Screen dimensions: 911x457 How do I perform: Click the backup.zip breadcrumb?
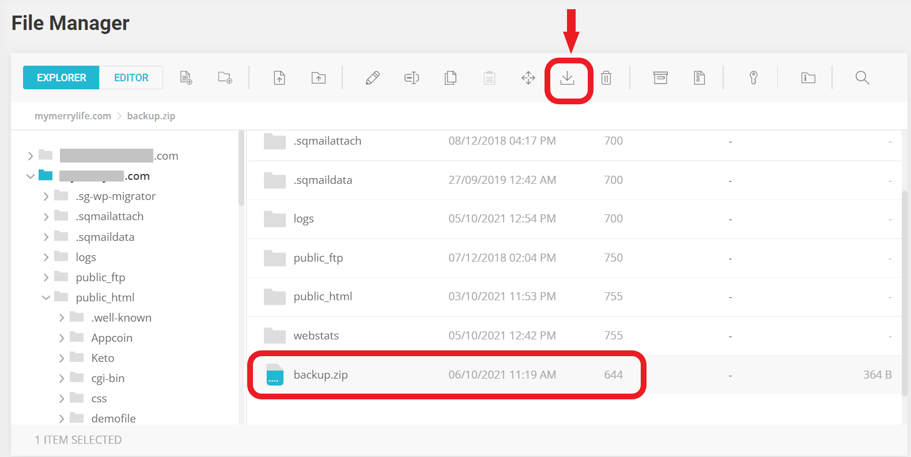[x=151, y=116]
